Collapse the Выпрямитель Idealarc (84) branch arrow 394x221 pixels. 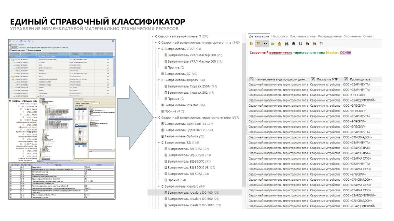159,186
